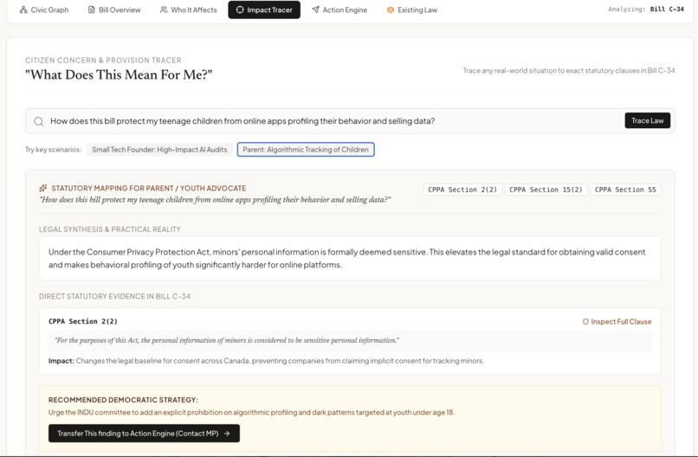Click the CPPA Section 2(2) evidence heading
698x457 pixels.
(83, 321)
